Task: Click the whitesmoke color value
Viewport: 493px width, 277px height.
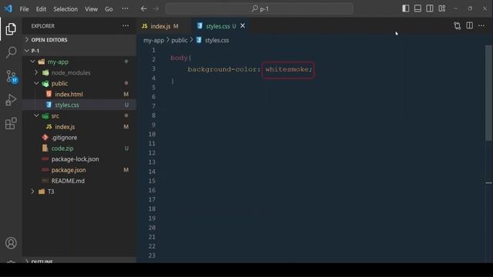Action: 287,69
